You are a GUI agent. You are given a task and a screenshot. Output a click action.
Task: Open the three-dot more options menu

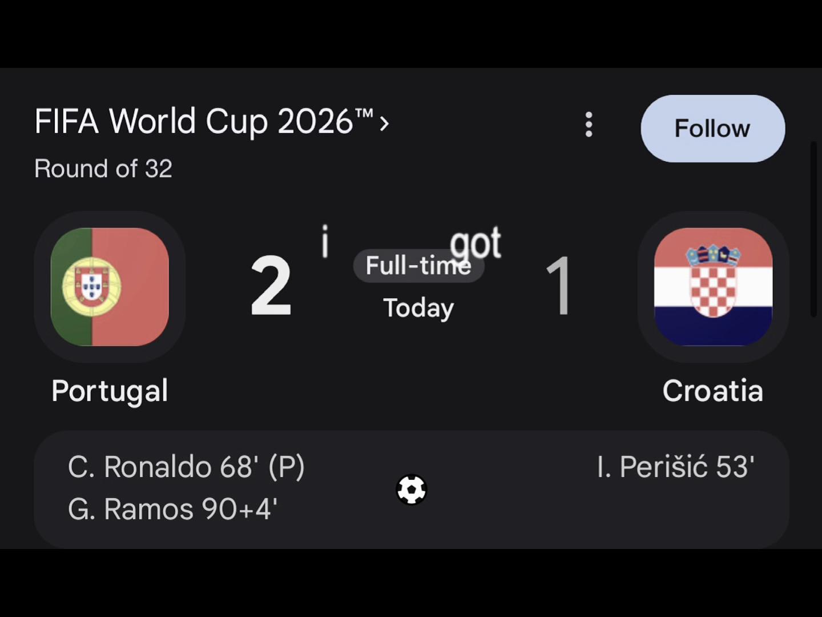[x=589, y=125]
